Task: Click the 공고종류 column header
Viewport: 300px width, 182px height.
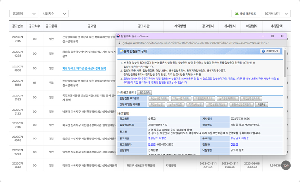Action: 51,26
